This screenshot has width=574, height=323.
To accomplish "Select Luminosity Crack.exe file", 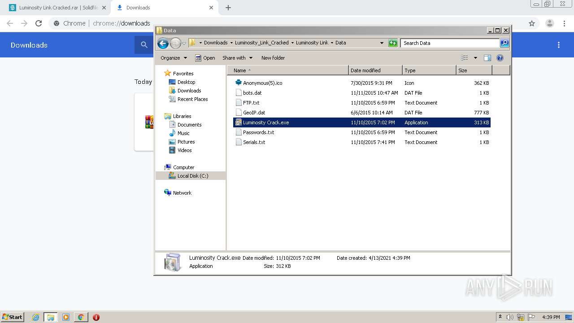I will click(x=362, y=122).
